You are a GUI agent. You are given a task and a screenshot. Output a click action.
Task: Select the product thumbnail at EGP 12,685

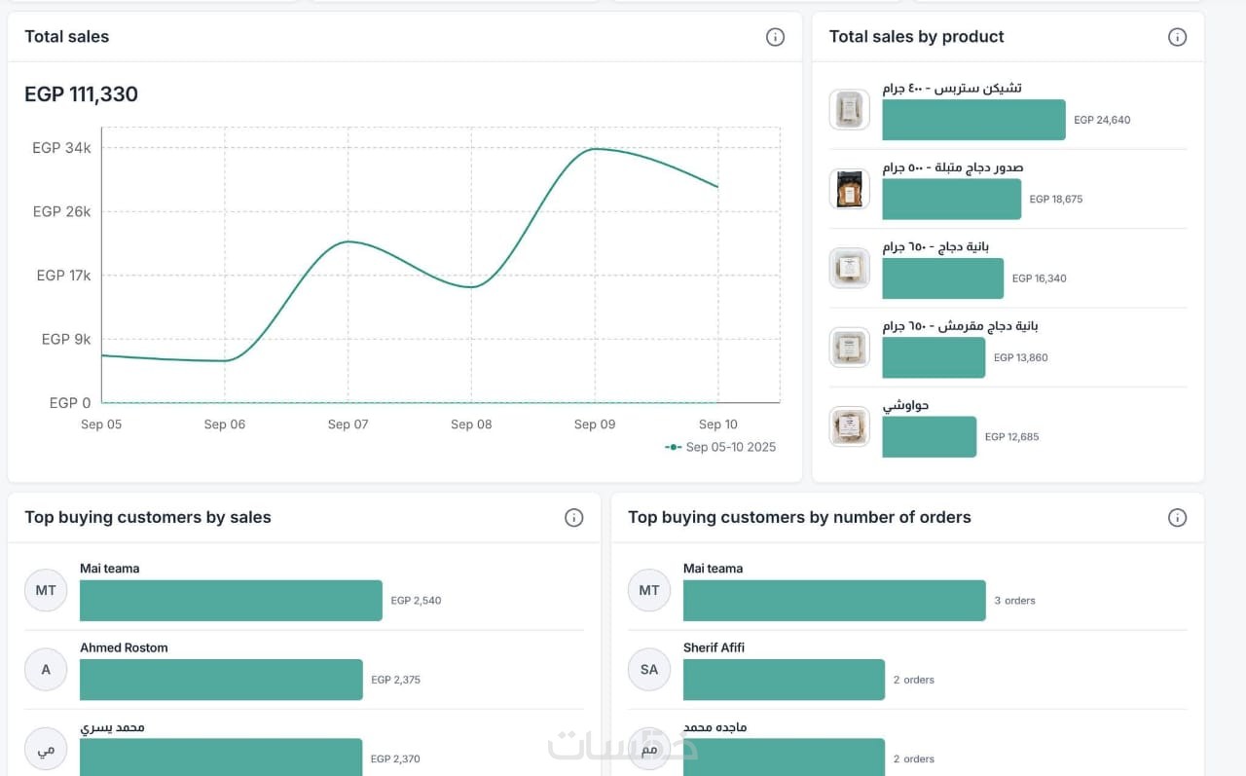pos(849,426)
